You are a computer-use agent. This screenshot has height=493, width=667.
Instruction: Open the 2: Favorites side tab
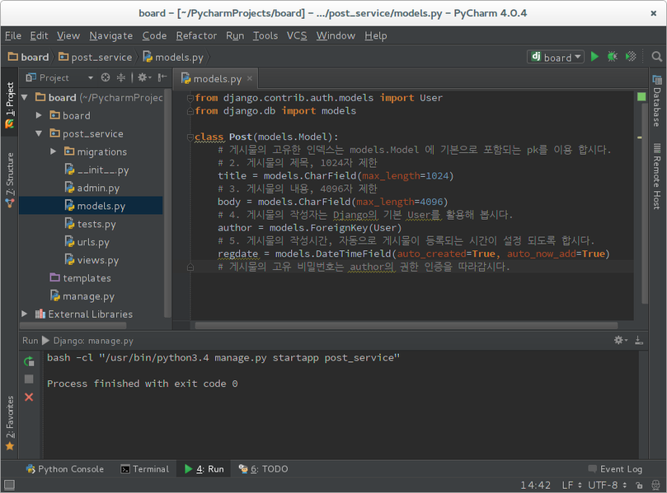(x=9, y=422)
